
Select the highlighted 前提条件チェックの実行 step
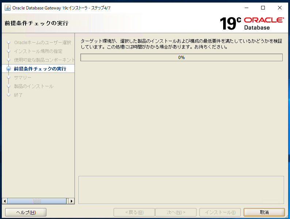[x=40, y=69]
